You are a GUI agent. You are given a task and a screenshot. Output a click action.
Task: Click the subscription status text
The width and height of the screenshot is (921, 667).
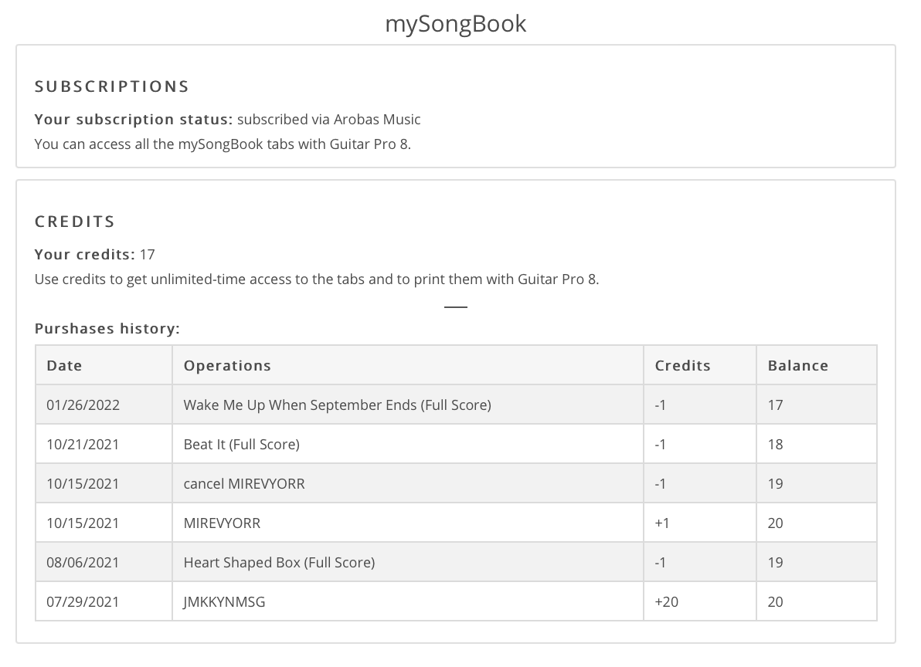pyautogui.click(x=227, y=119)
